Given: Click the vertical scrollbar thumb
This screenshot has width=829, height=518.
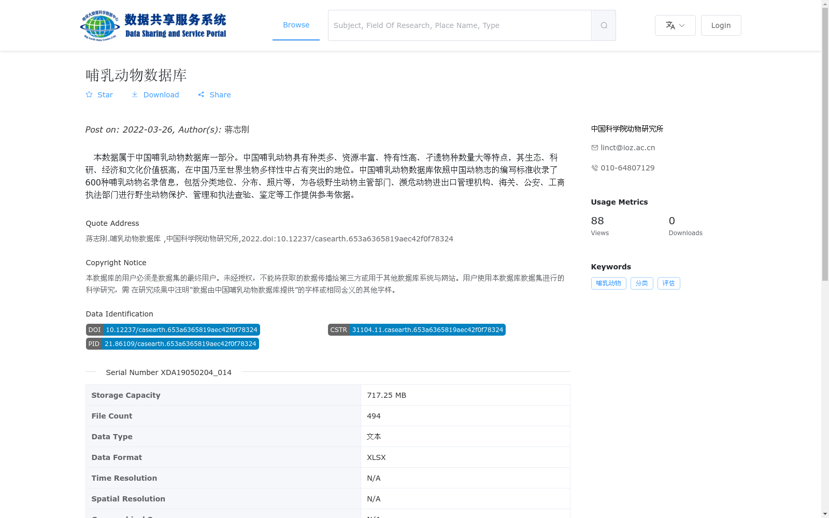Looking at the screenshot, I should pyautogui.click(x=825, y=144).
